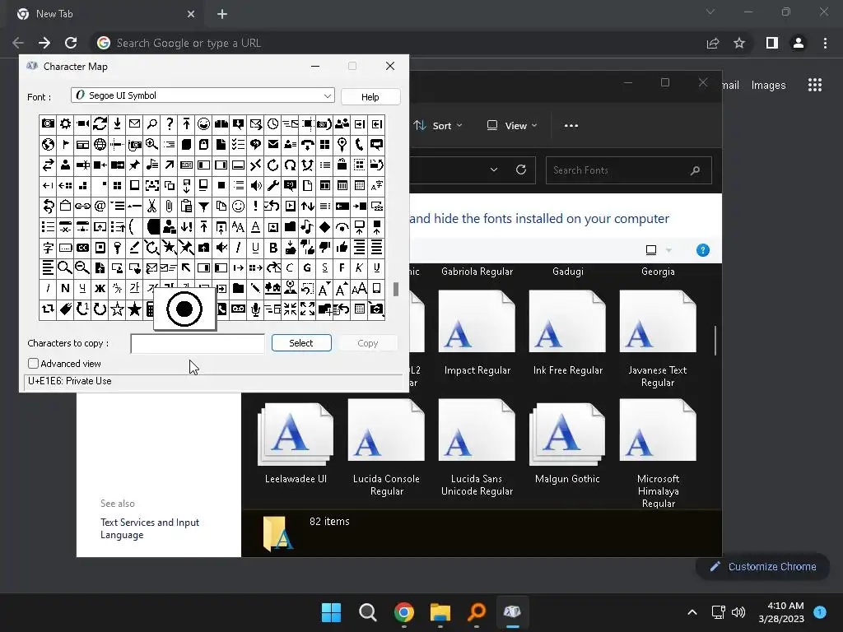
Task: Click the Select button
Action: click(301, 343)
